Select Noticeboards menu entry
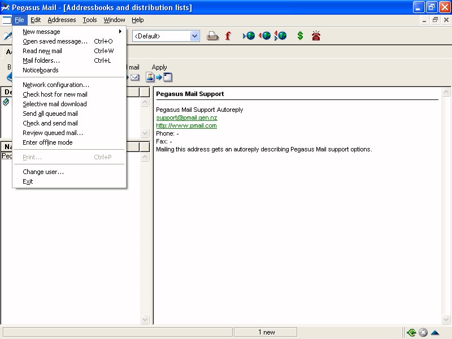 coord(70,70)
